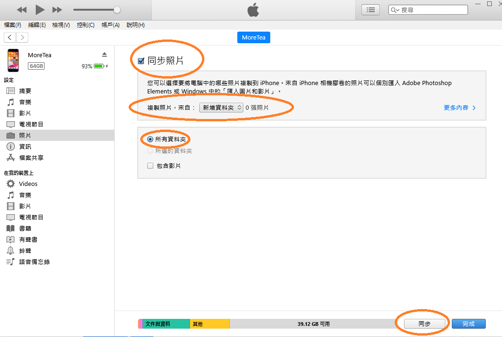Click the 完成 done button
This screenshot has height=337, width=502.
pos(469,324)
